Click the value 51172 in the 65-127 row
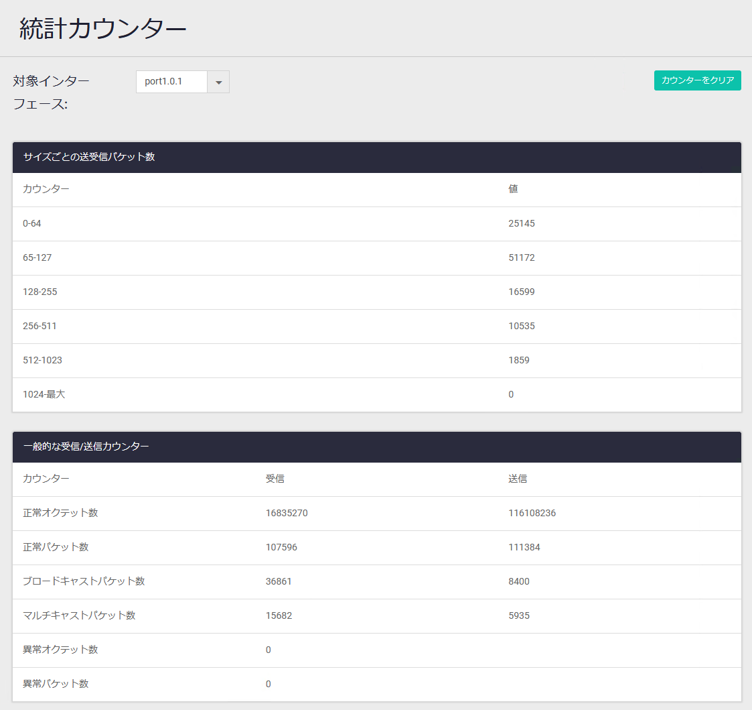The width and height of the screenshot is (752, 710). [522, 257]
